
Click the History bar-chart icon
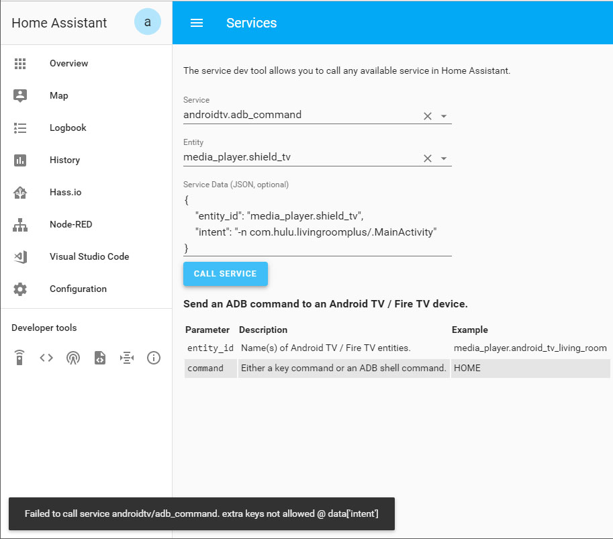(x=20, y=160)
